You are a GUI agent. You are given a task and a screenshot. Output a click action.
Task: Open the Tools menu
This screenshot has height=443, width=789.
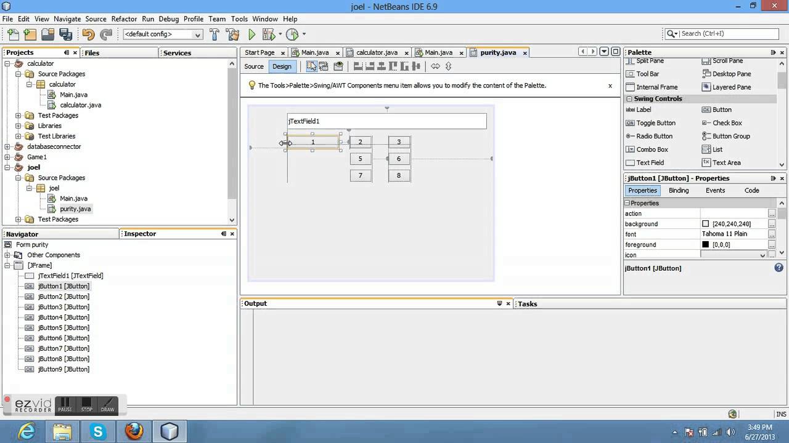point(239,19)
